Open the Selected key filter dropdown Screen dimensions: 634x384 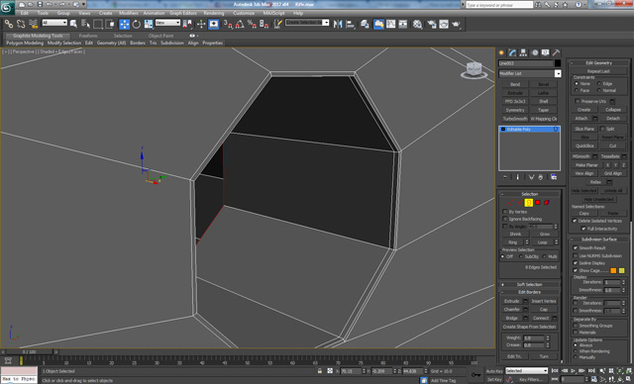tap(526, 371)
